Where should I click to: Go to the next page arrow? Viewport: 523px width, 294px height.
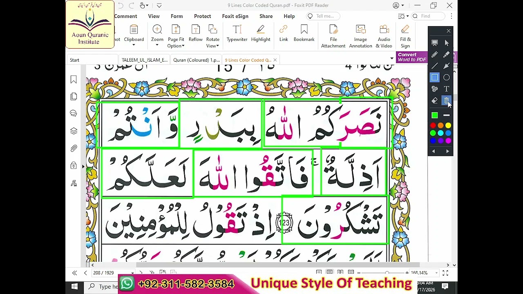(x=141, y=273)
